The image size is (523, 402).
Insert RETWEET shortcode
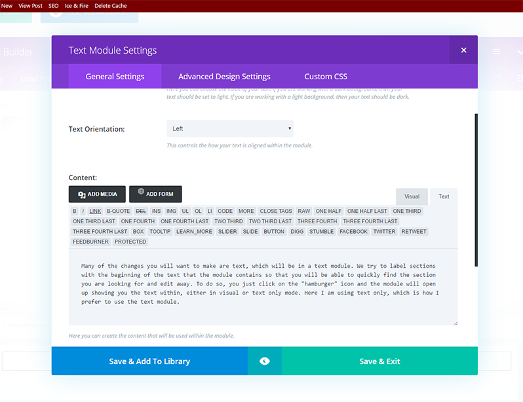414,232
